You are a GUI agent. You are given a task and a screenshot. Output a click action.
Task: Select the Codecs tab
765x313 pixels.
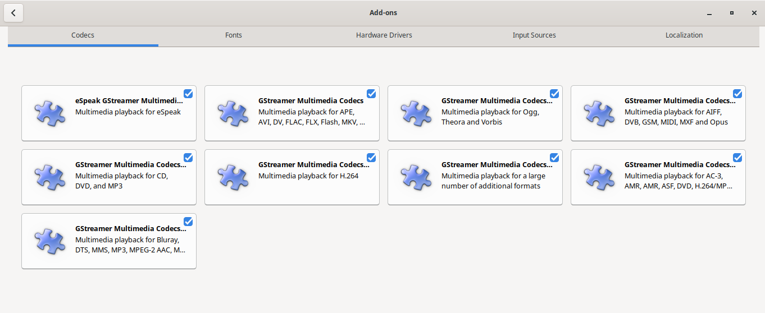point(83,35)
